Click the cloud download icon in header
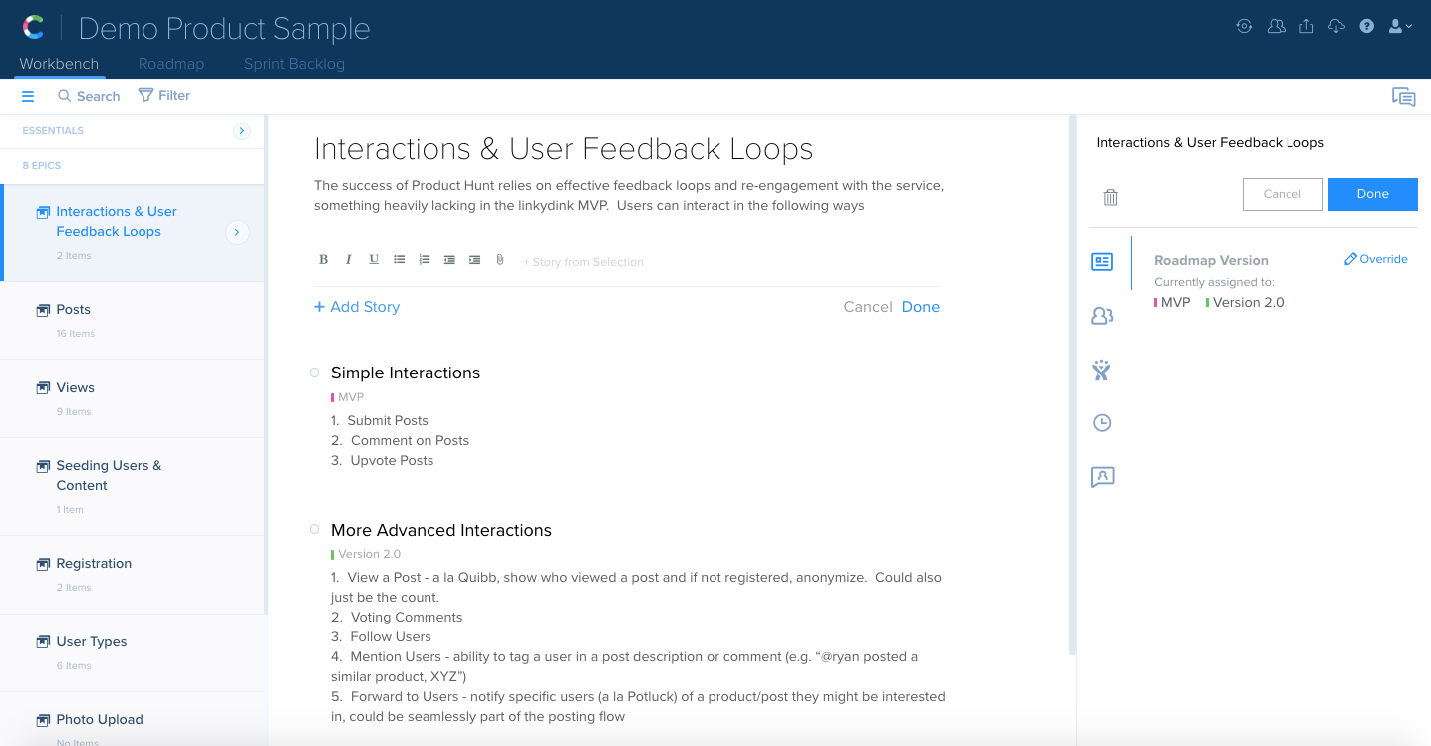The height and width of the screenshot is (746, 1431). [1336, 27]
